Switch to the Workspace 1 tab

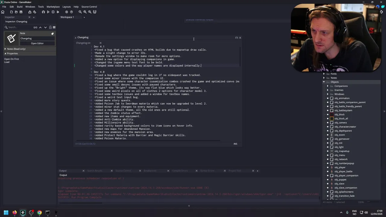click(x=67, y=17)
